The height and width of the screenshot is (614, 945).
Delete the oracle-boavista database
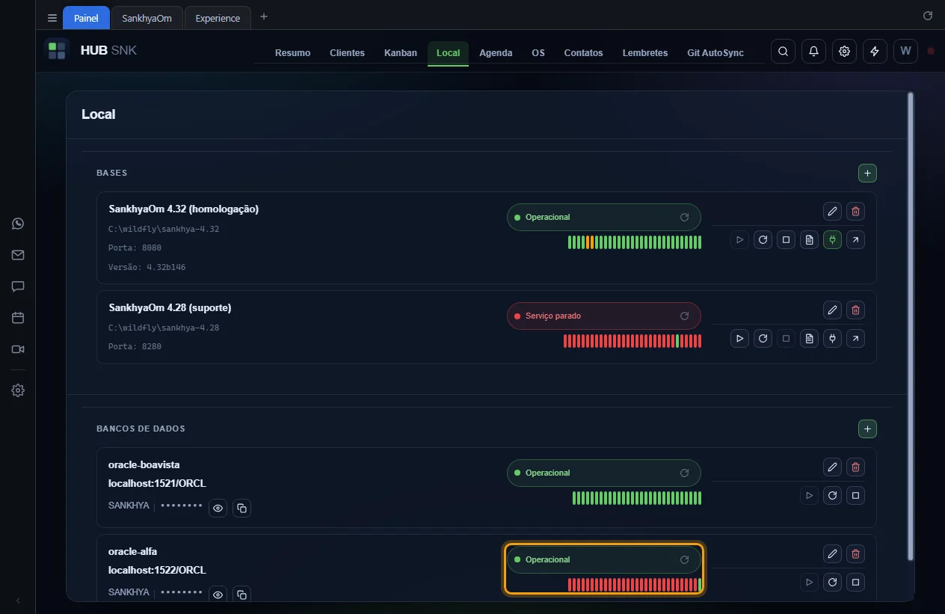pos(856,467)
